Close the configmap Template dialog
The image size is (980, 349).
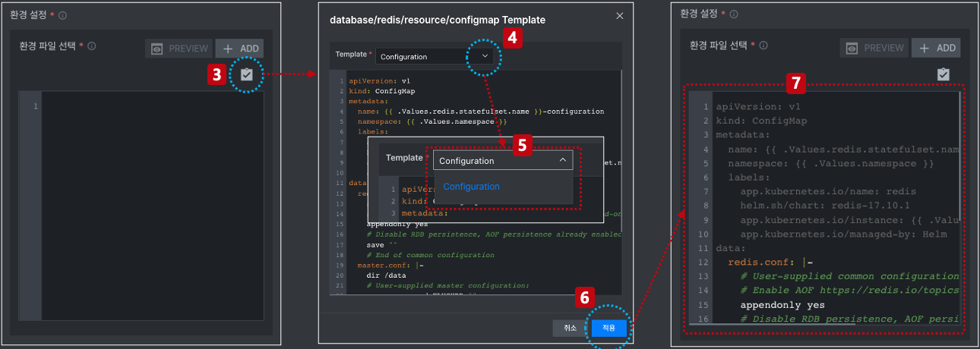[x=619, y=16]
